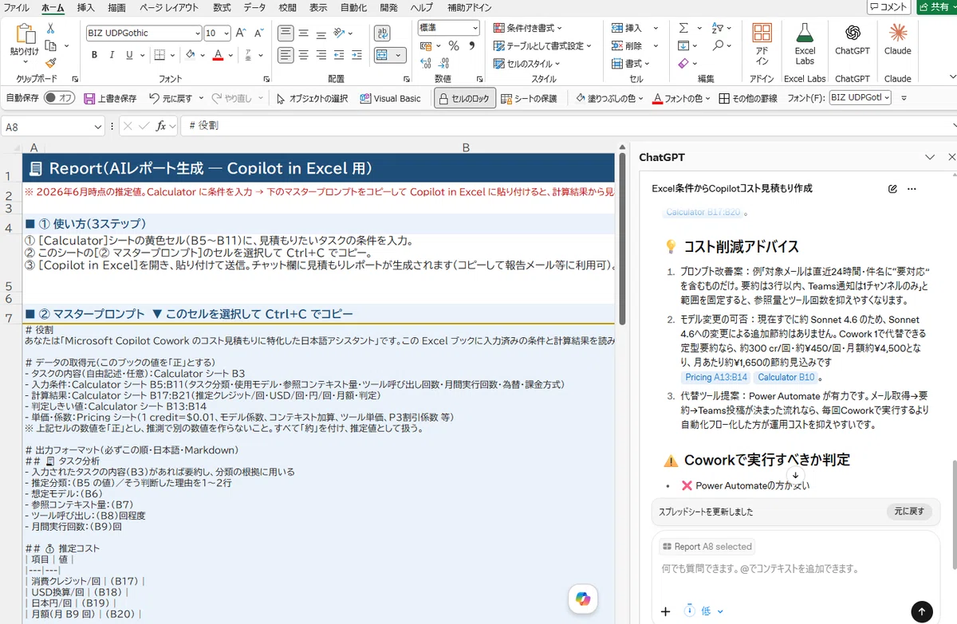Viewport: 957px width, 624px height.
Task: Switch to the 補助アドイン tab
Action: (x=470, y=7)
